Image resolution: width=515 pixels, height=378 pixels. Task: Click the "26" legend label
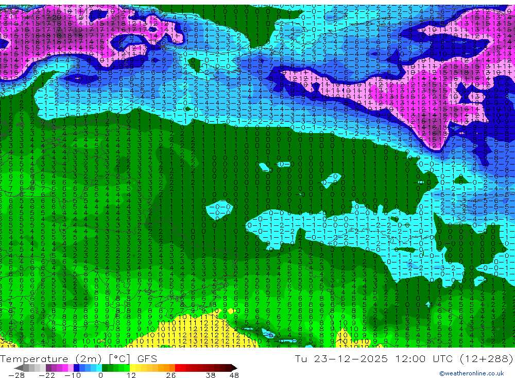(171, 375)
